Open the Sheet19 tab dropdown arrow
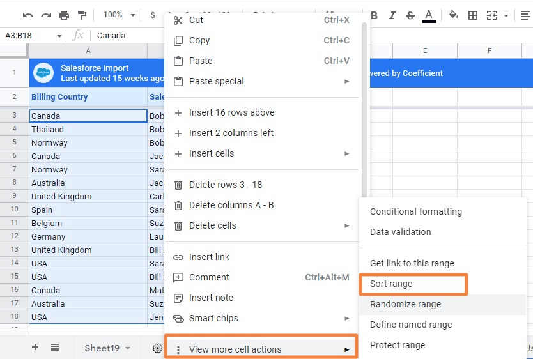 click(x=128, y=348)
